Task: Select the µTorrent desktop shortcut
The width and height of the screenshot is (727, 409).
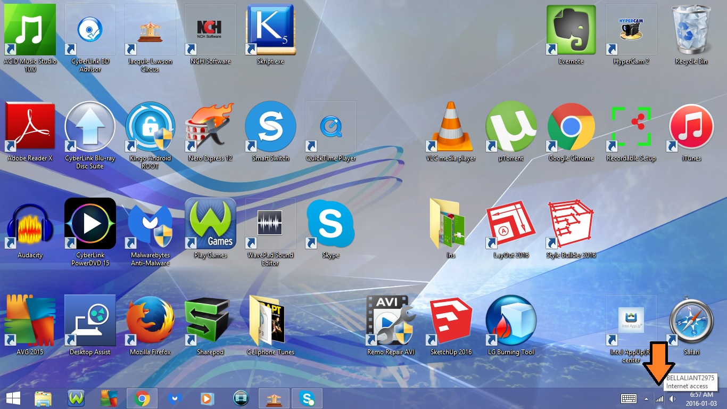Action: (511, 127)
